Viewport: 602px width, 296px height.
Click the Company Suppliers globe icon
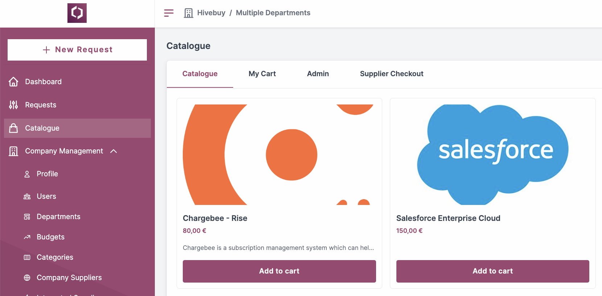coord(27,278)
